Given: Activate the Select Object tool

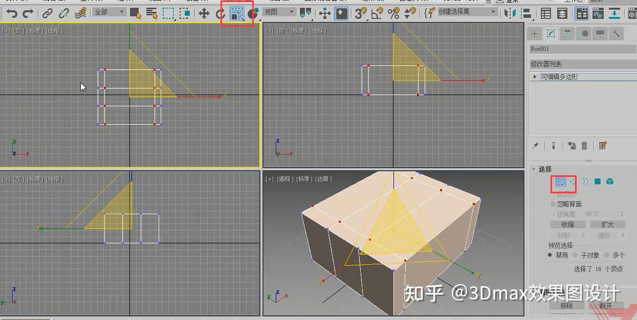Looking at the screenshot, I should tap(135, 13).
